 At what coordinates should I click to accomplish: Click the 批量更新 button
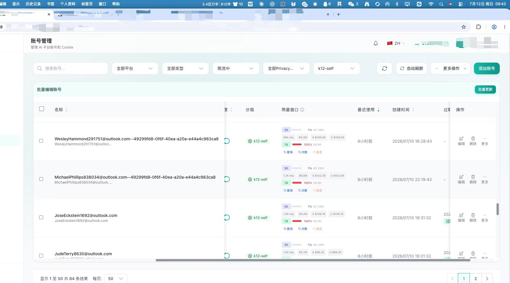485,89
